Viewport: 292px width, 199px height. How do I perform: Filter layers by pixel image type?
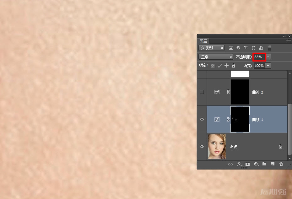tap(231, 48)
